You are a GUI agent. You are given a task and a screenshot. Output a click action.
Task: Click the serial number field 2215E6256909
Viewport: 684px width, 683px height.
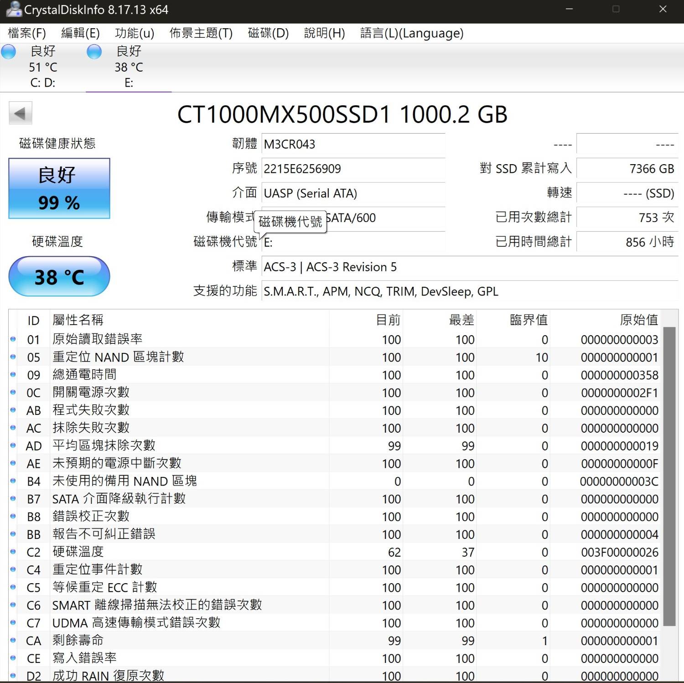353,169
